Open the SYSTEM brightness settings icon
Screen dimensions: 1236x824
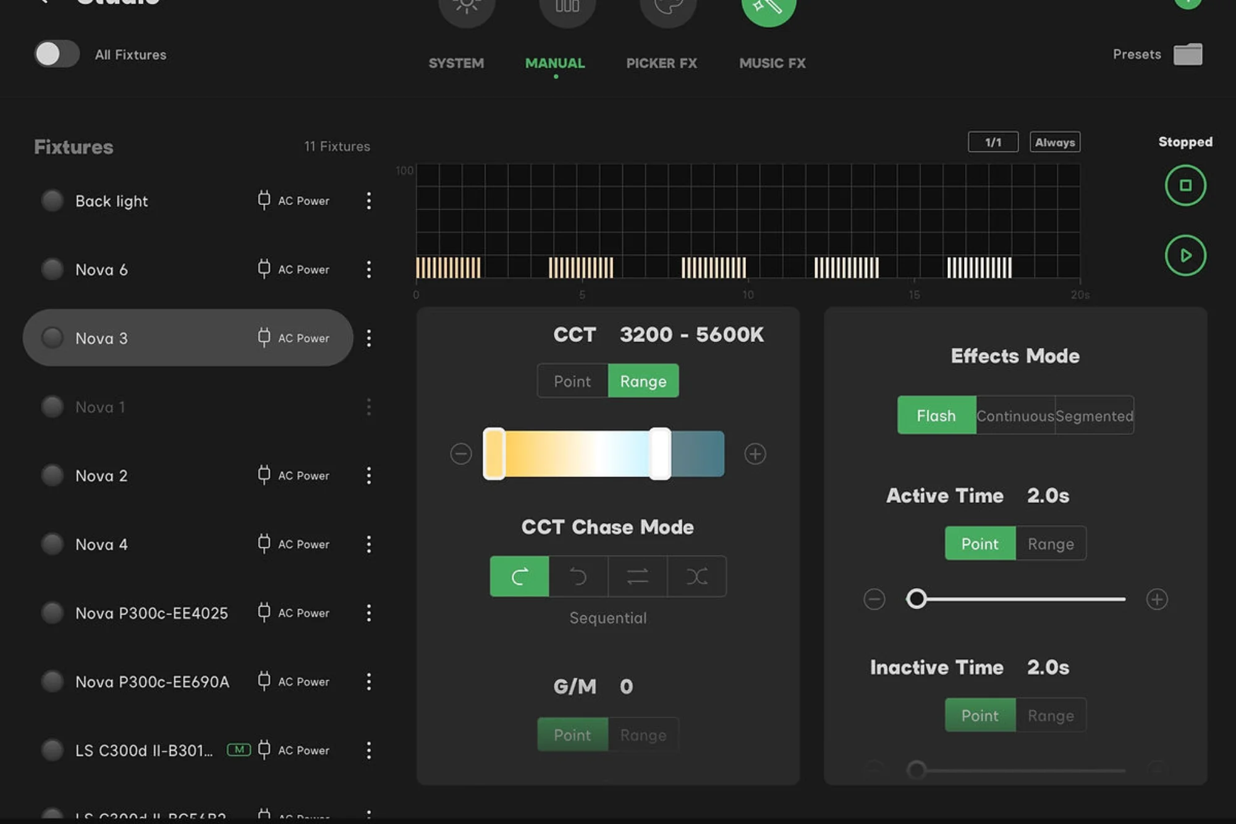click(467, 9)
